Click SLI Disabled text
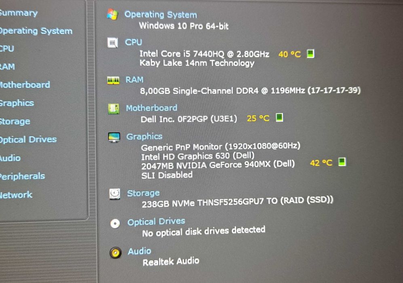The image size is (403, 283). tap(167, 175)
